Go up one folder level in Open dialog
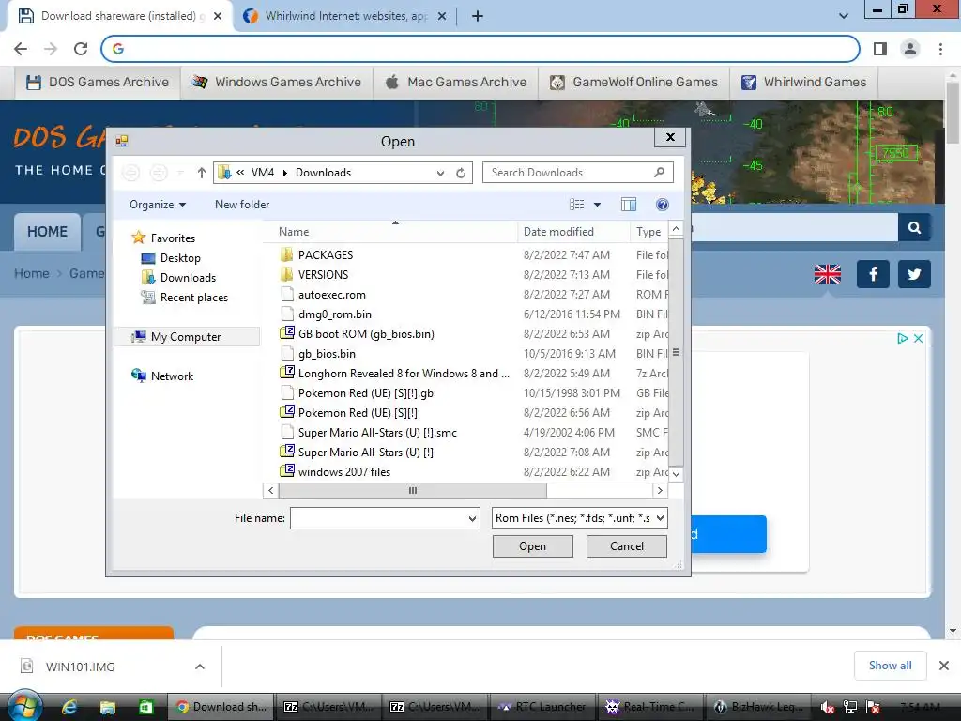The image size is (961, 721). pos(201,173)
